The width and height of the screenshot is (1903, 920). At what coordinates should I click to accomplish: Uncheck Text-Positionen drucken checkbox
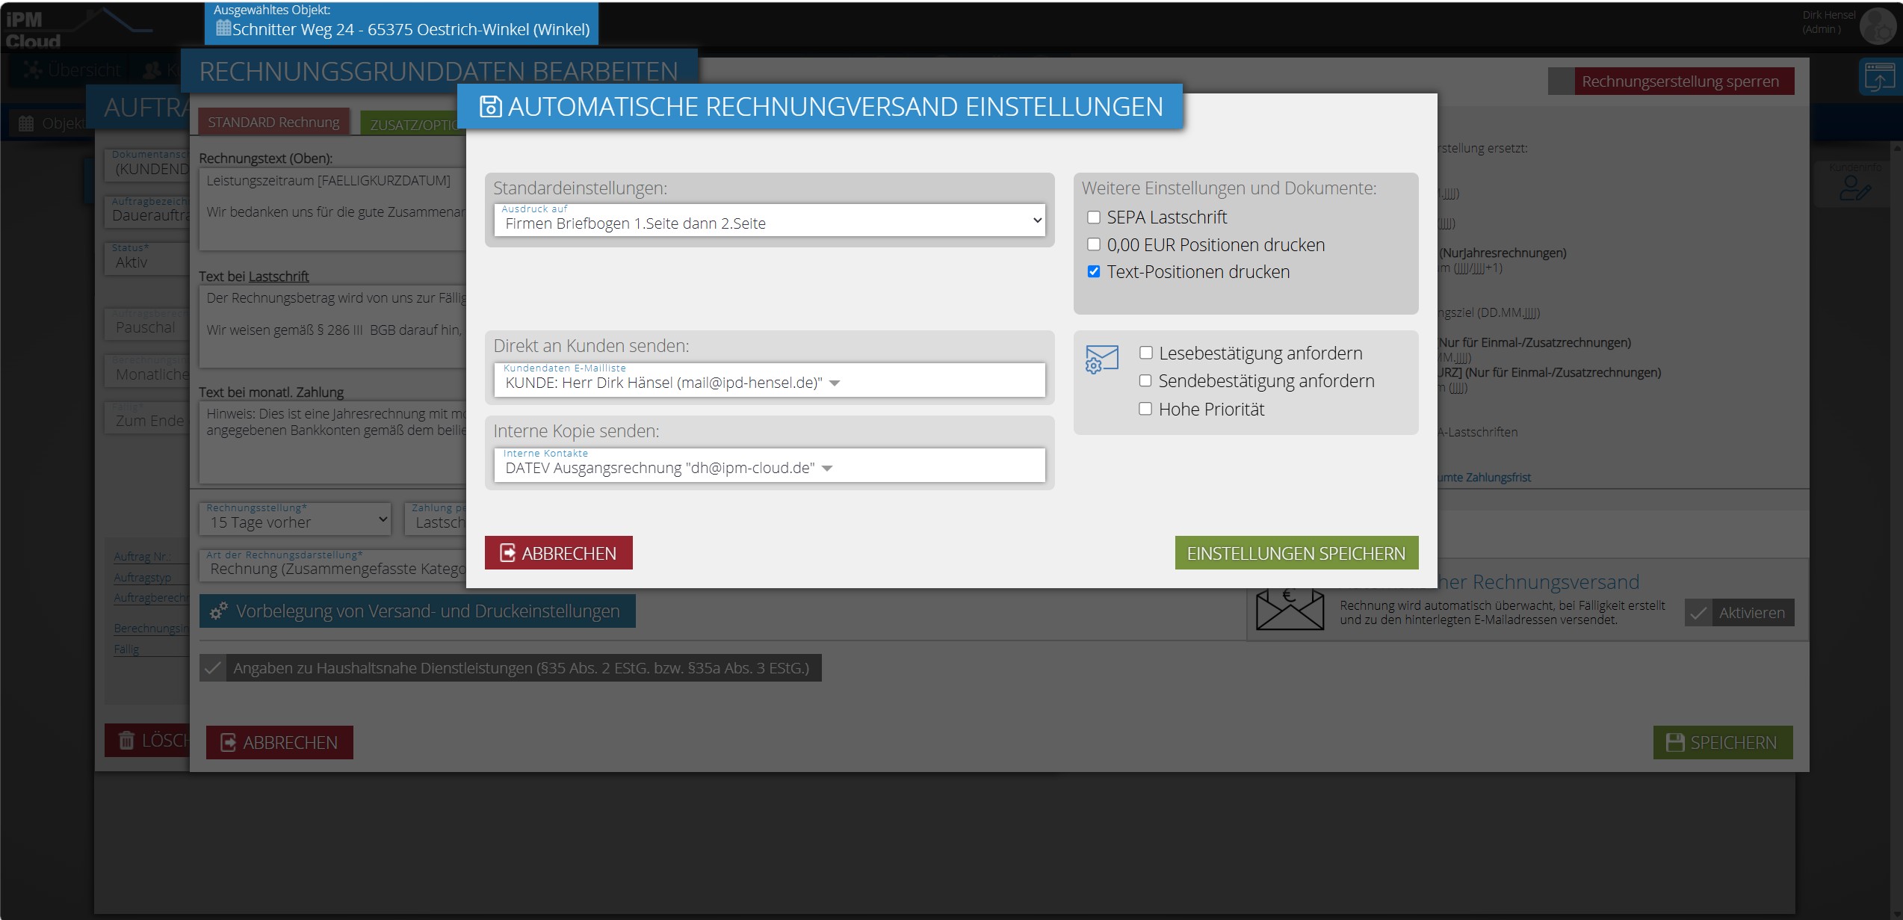coord(1094,271)
